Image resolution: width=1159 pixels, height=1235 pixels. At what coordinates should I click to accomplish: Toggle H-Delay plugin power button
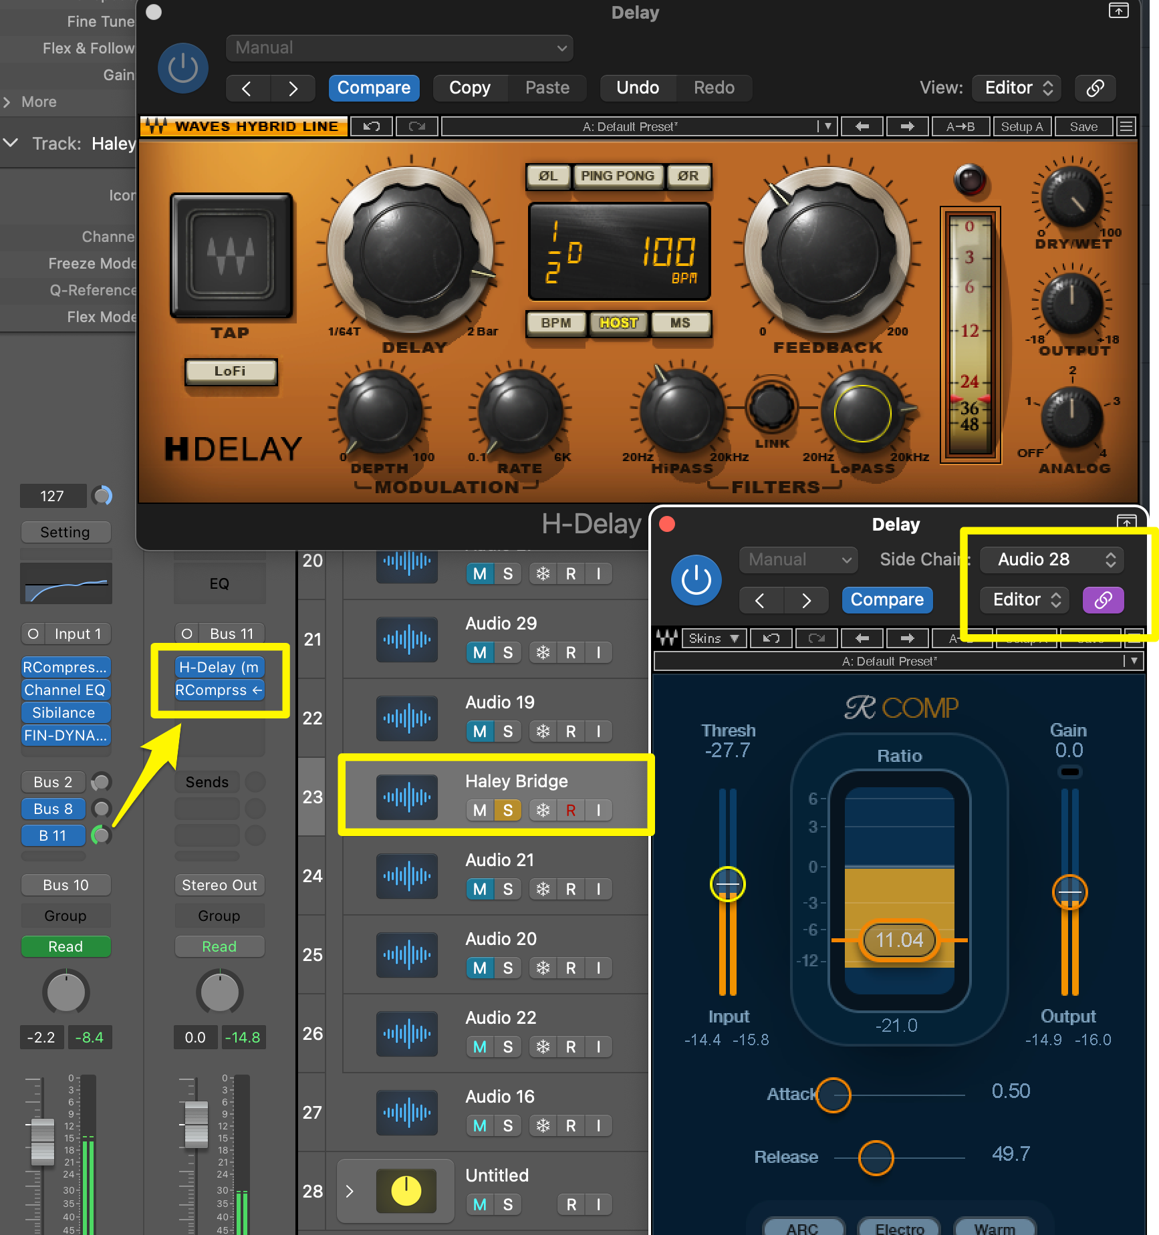click(182, 68)
